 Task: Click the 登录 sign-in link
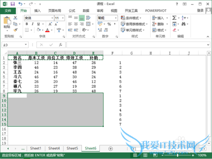pos(200,11)
